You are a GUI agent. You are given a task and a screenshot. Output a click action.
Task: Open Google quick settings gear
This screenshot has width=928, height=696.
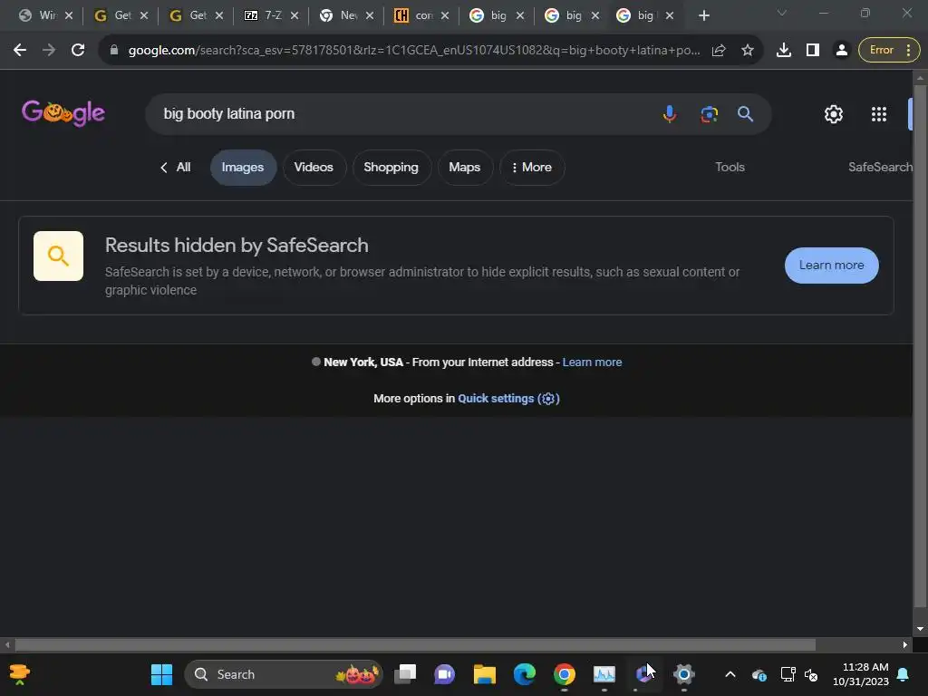point(834,114)
